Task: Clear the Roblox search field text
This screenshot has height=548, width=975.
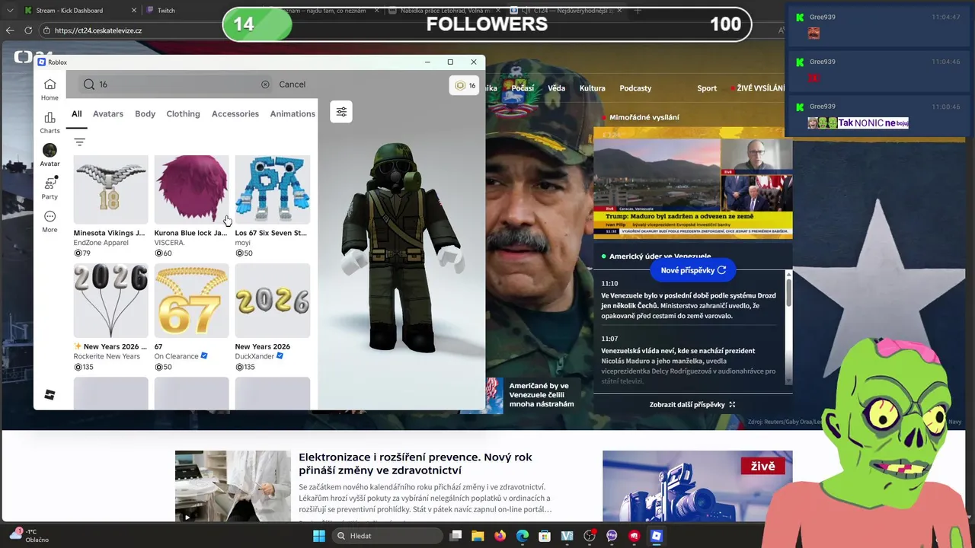Action: coord(265,84)
